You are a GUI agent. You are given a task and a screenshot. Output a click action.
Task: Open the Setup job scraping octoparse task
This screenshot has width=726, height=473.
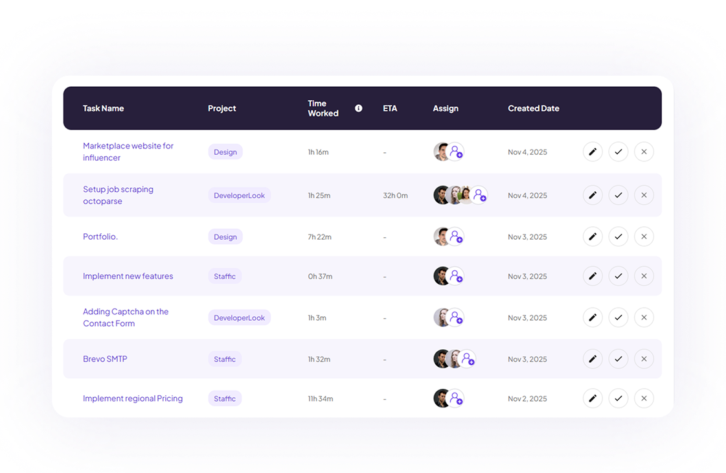click(118, 195)
